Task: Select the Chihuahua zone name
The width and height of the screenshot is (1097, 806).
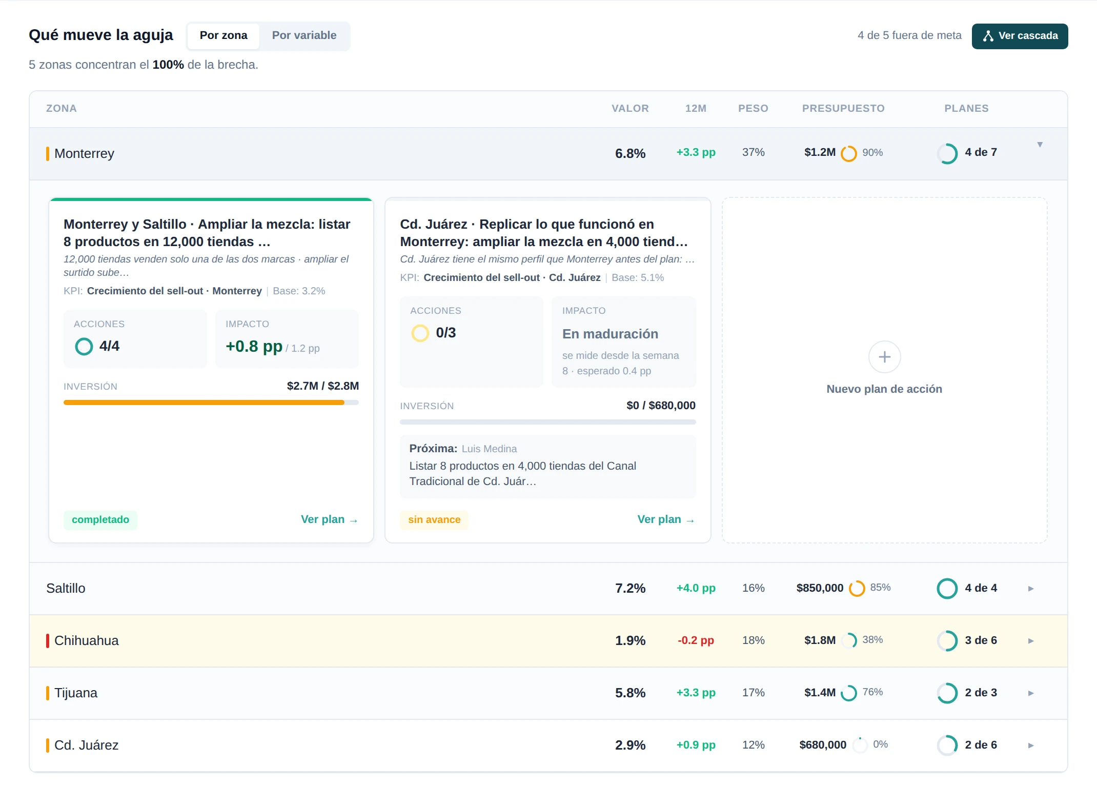Action: click(x=86, y=640)
